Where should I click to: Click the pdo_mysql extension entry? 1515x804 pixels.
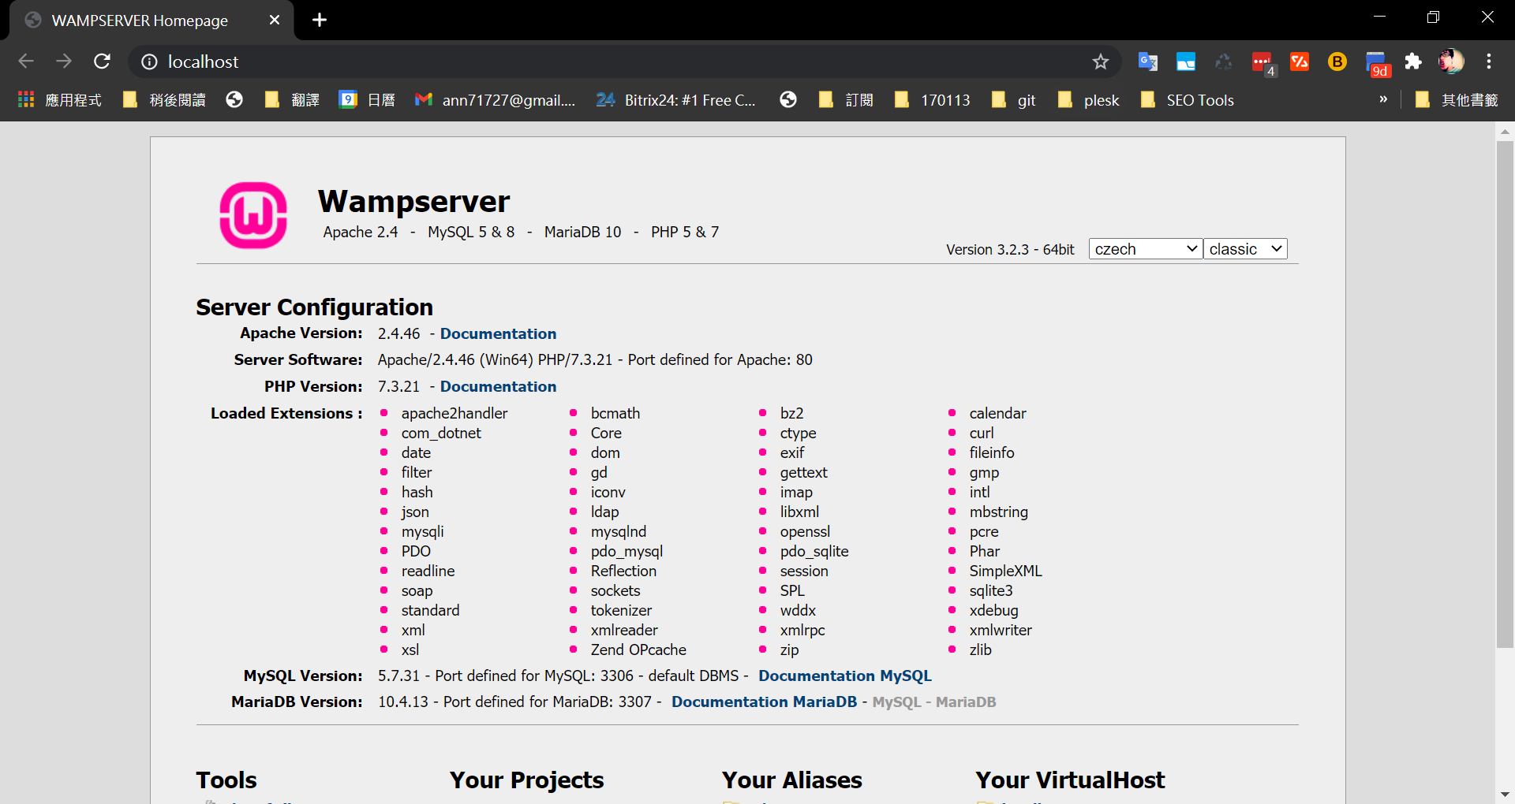[x=627, y=551]
